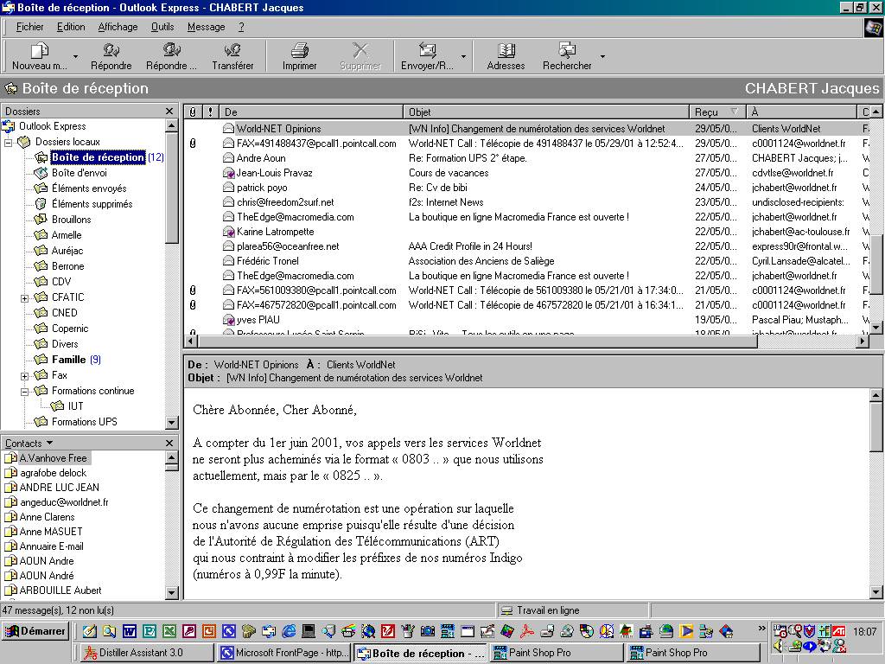885x664 pixels.
Task: Select contact A.Vanhove Free
Action: (54, 458)
